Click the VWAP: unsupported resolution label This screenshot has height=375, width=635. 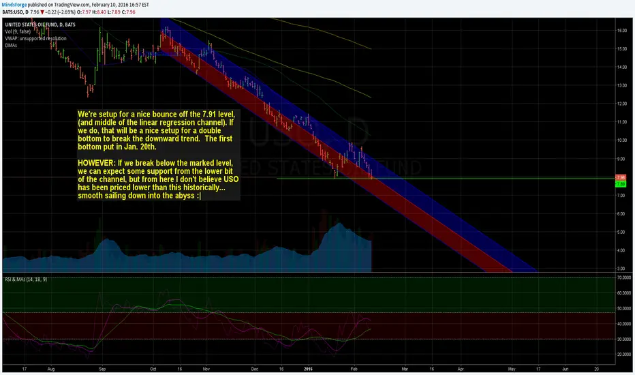pos(35,38)
